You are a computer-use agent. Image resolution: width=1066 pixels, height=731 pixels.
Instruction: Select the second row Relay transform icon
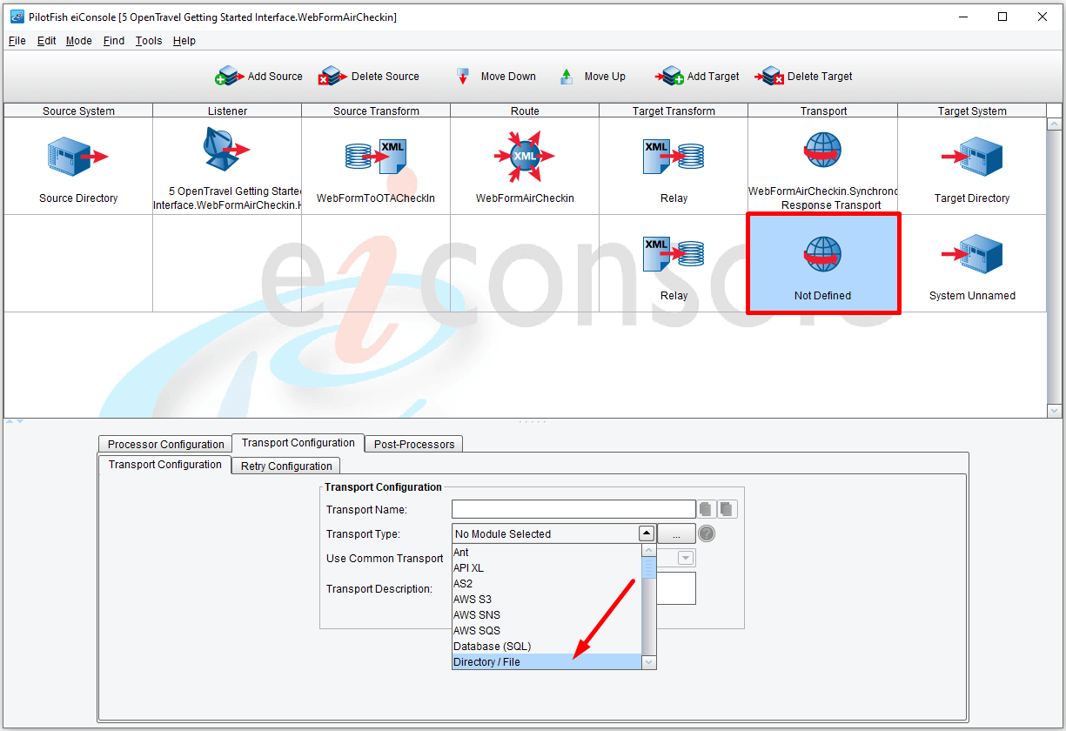coord(674,254)
